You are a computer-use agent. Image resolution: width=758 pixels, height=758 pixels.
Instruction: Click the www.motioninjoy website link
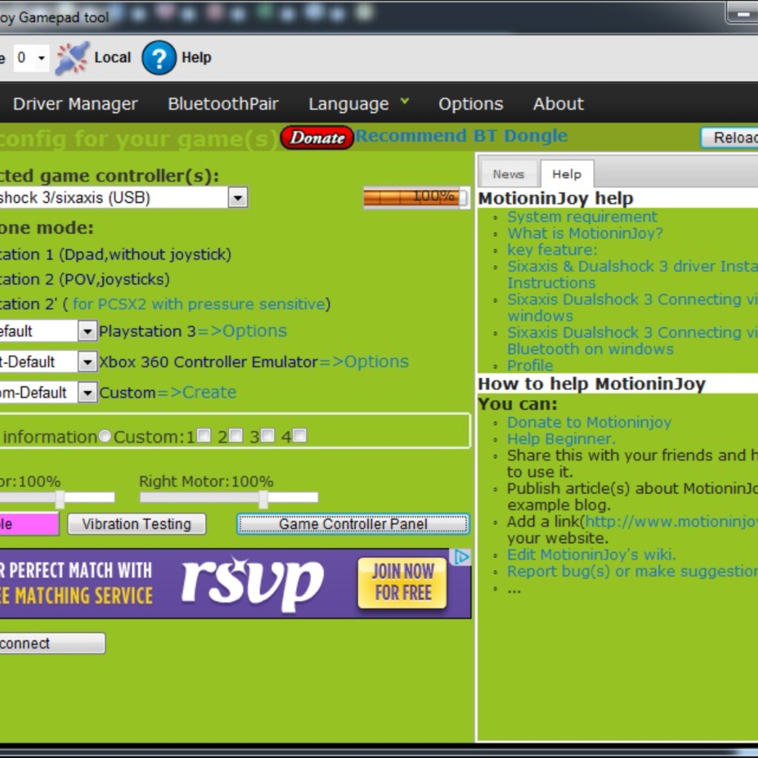(671, 521)
